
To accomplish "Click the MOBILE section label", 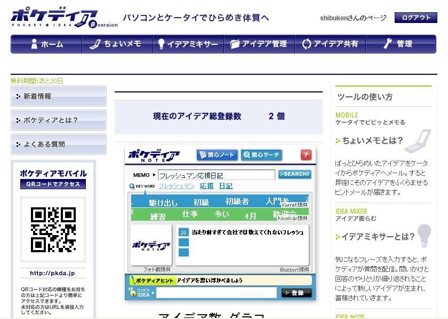I will [x=347, y=115].
